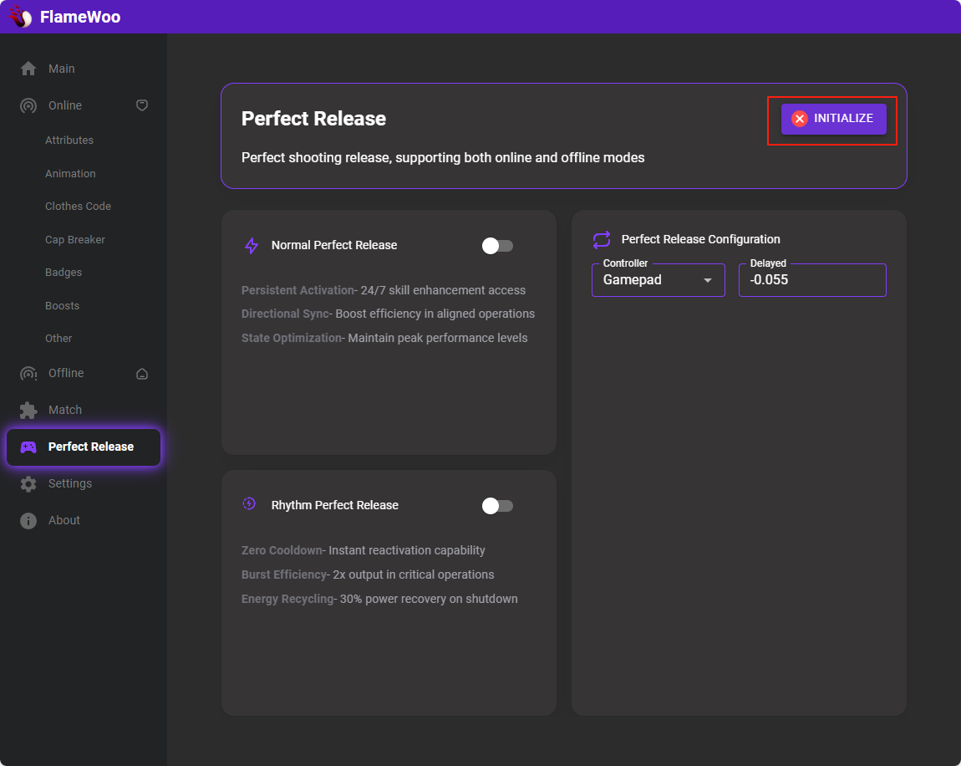Click the Perfect Release Configuration heading
Screen dimensions: 961x766
[x=700, y=240]
